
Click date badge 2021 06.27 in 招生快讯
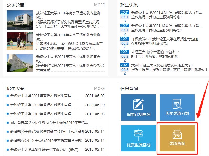(x=125, y=43)
